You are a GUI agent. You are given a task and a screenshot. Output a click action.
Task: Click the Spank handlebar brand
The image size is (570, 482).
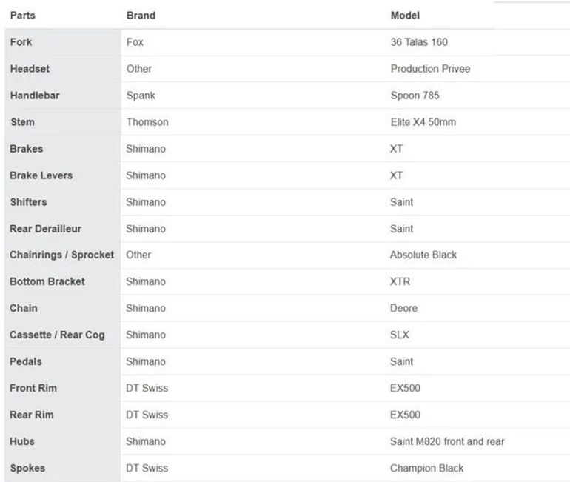pos(141,96)
